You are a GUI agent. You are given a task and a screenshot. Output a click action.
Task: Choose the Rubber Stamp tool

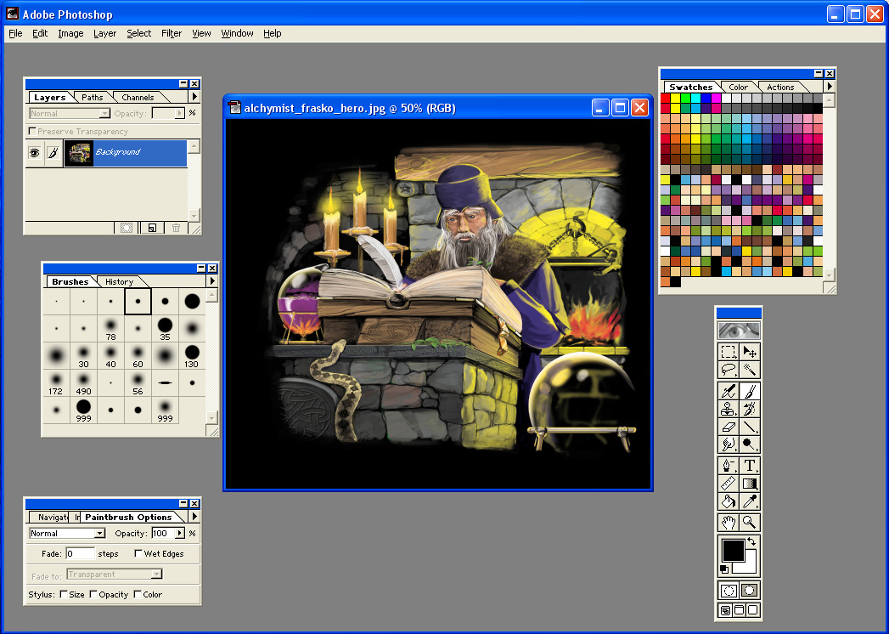coord(729,409)
